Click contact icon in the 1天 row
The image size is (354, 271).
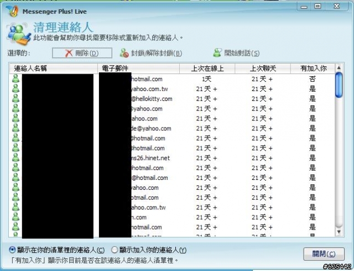(15, 78)
